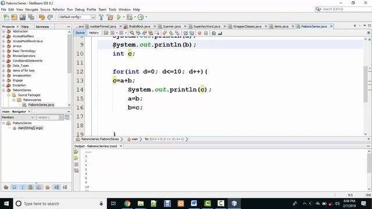
Task: Click the Files panel tab
Action: [x=25, y=27]
